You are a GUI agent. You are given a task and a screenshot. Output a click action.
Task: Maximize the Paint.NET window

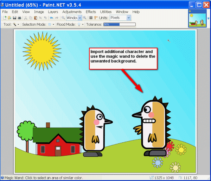pyautogui.click(x=199, y=5)
